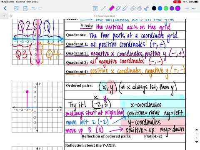Select the eraser tool
The width and height of the screenshot is (200, 150).
(x=132, y=8)
